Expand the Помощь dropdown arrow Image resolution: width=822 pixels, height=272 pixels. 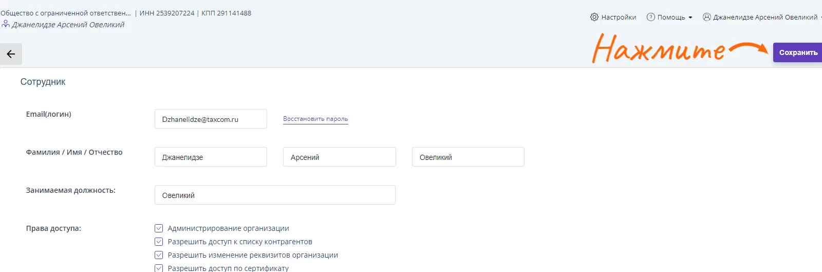point(690,17)
